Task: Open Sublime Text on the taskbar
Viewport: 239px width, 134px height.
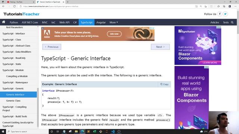Action: click(89, 131)
